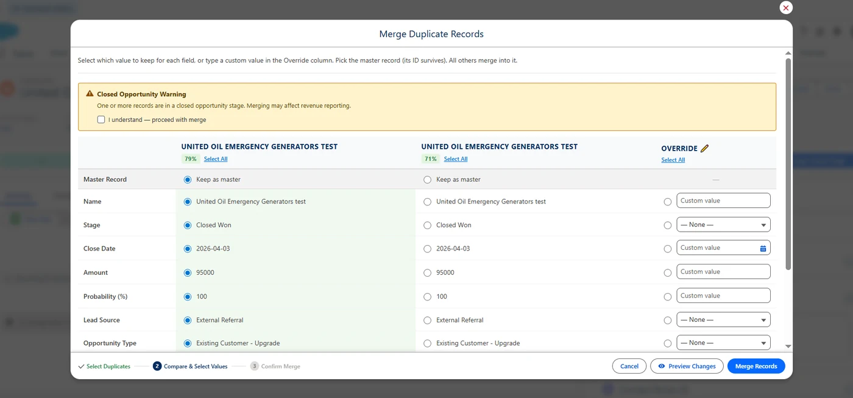
Task: Select Probability 100 from the 71% record
Action: [x=427, y=297]
